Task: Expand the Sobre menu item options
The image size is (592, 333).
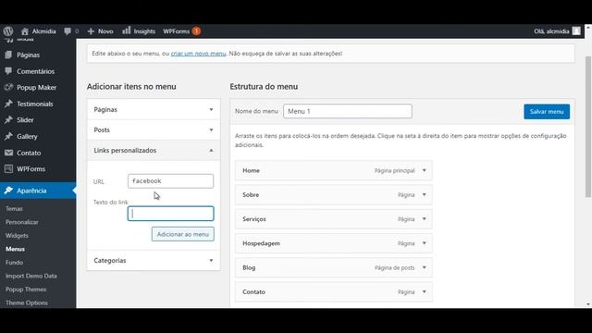Action: pos(424,195)
